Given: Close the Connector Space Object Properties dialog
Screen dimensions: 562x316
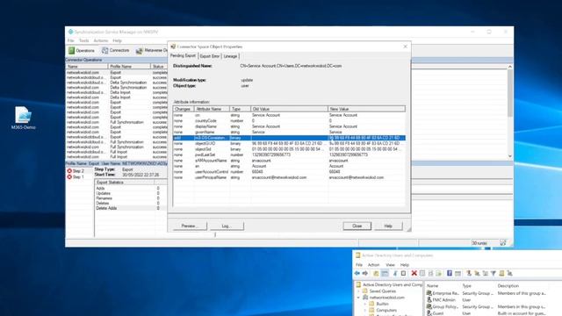Looking at the screenshot, I should pyautogui.click(x=406, y=47).
